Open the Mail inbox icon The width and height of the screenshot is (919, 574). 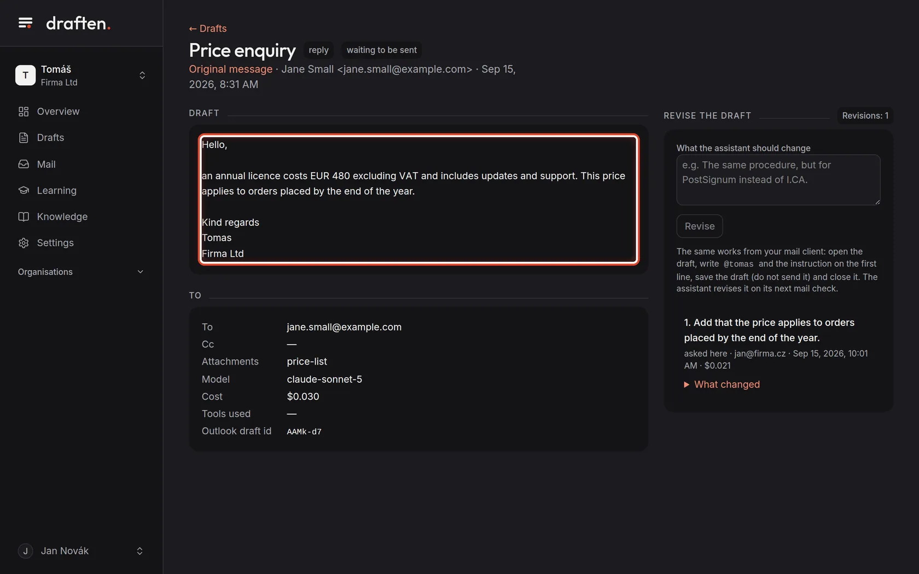[x=24, y=164]
